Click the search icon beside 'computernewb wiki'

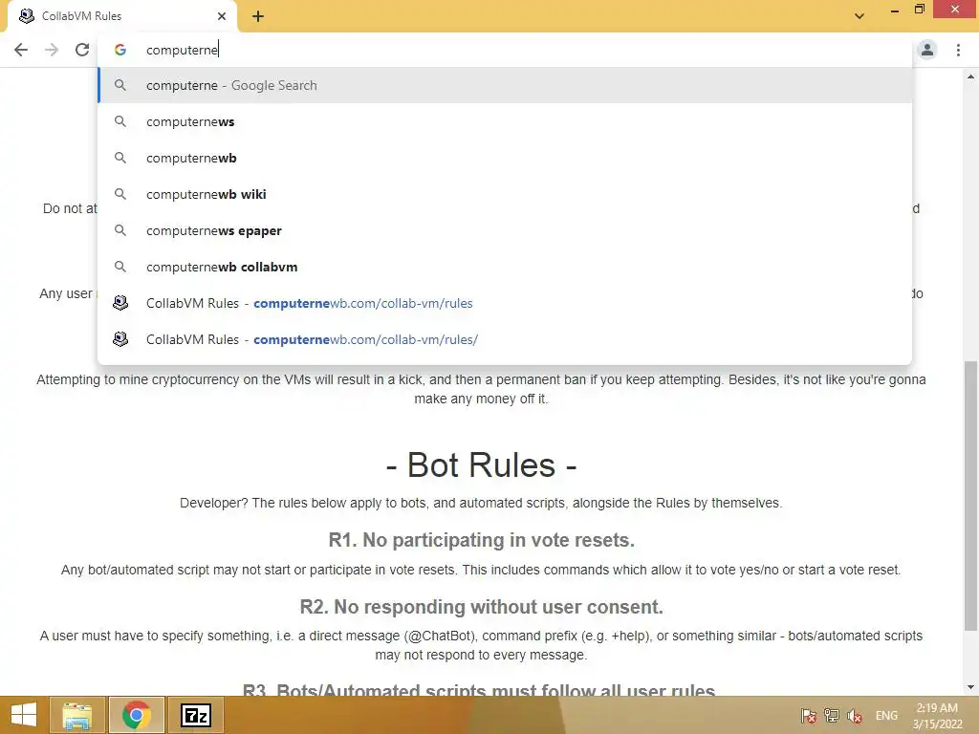[120, 194]
